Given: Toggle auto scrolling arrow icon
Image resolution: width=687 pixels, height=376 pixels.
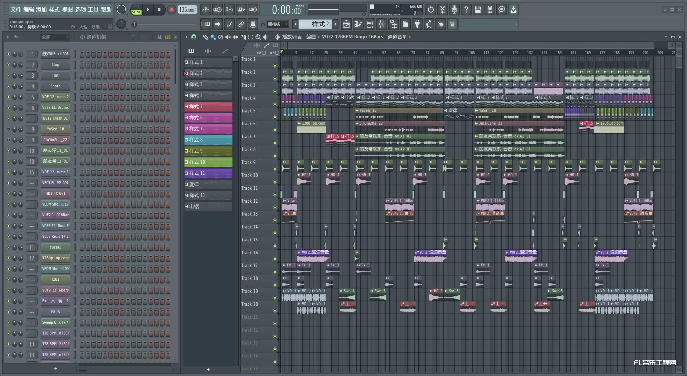Looking at the screenshot, I should 218,24.
